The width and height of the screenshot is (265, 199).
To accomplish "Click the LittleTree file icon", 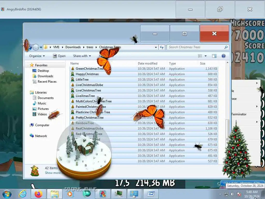I will (x=73, y=79).
